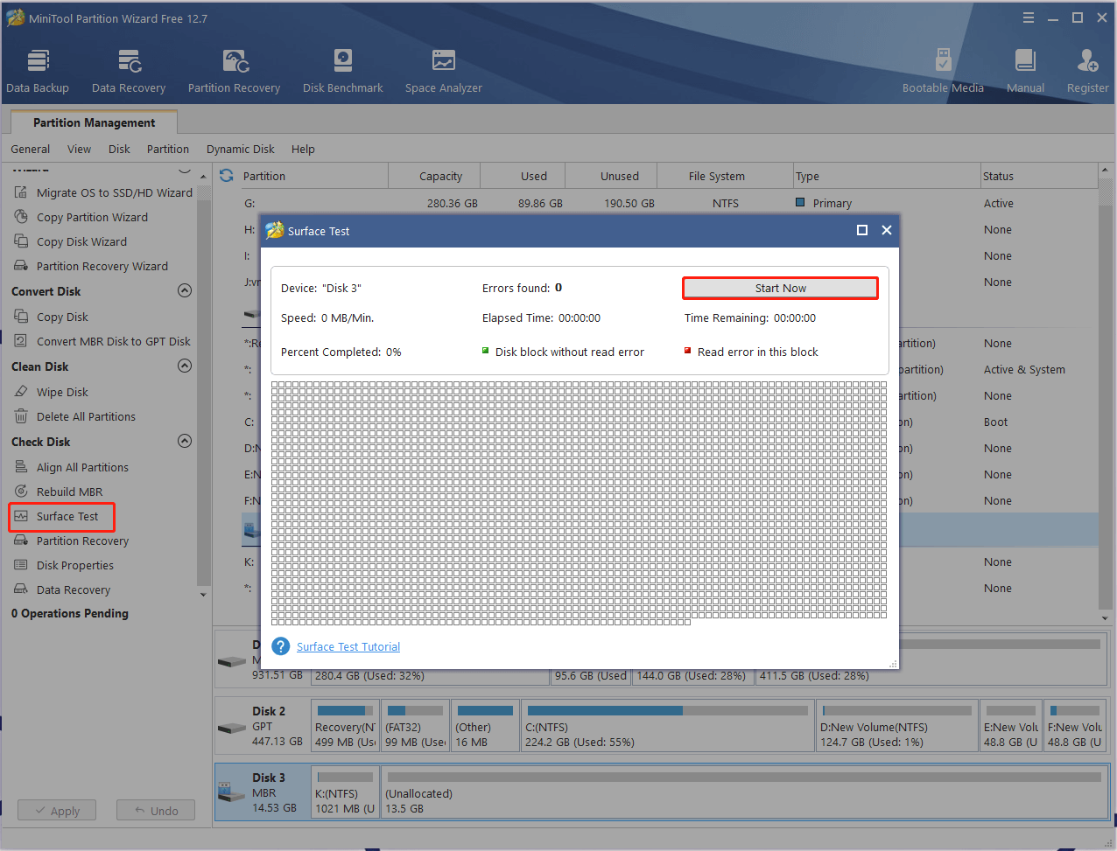Viewport: 1117px width, 851px height.
Task: Select Delete All Partitions
Action: tap(75, 416)
